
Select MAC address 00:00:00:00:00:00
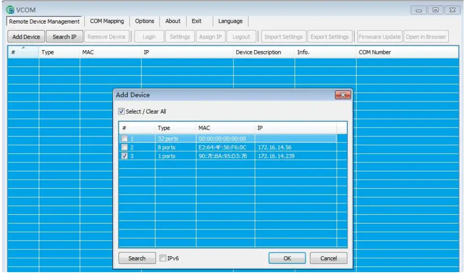click(222, 139)
